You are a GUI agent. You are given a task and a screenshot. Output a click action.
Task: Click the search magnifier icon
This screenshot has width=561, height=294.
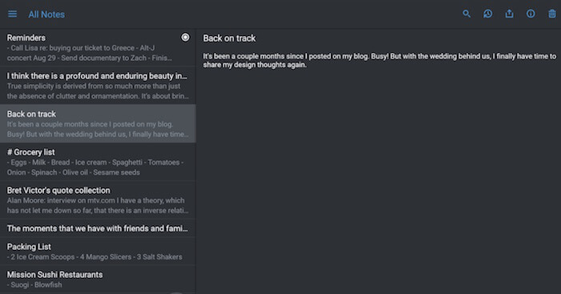click(466, 14)
